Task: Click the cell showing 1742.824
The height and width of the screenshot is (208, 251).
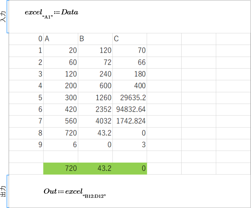Action: click(130, 121)
